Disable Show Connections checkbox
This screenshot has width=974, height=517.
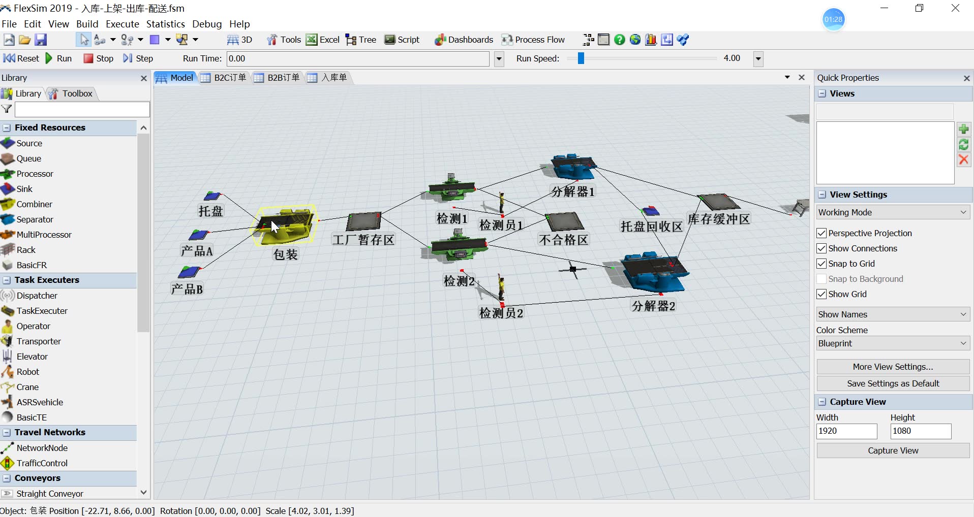tap(821, 248)
